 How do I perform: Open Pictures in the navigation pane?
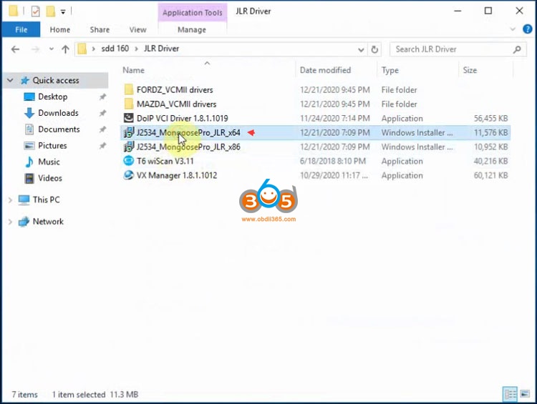tap(52, 146)
